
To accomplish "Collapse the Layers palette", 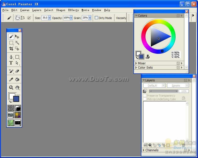I will (144, 80).
